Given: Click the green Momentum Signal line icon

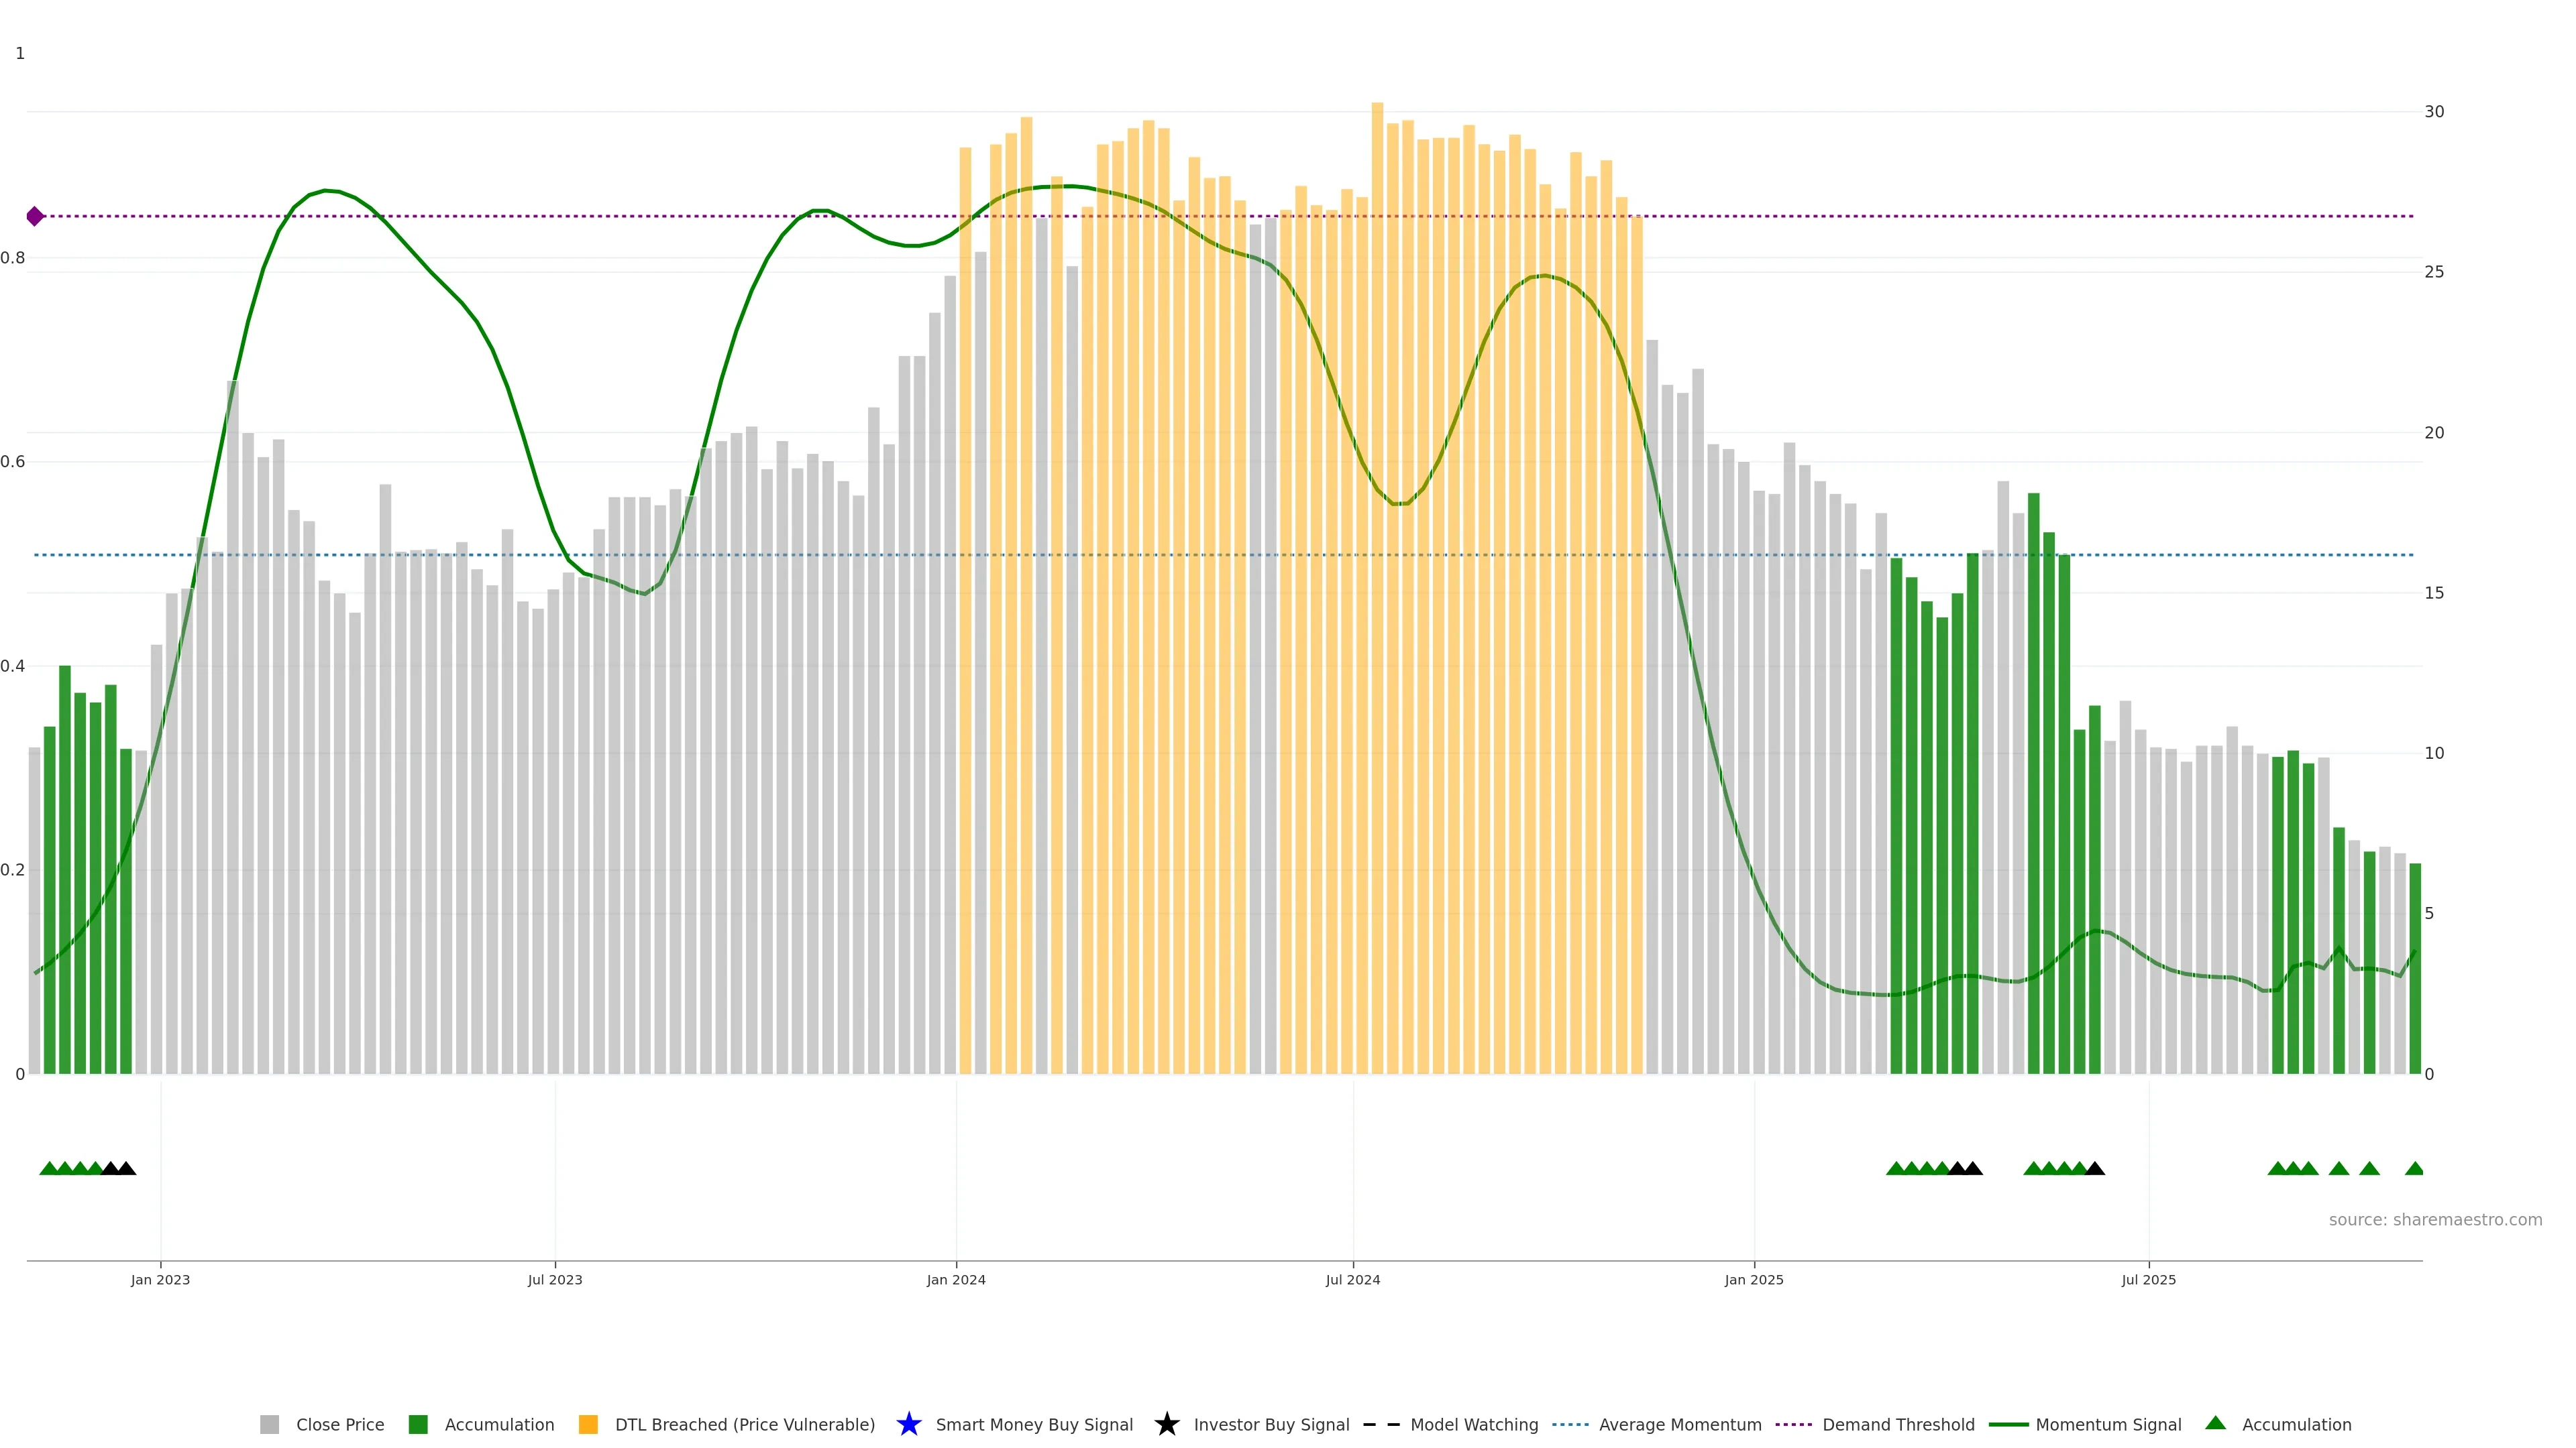Looking at the screenshot, I should tap(2008, 1424).
